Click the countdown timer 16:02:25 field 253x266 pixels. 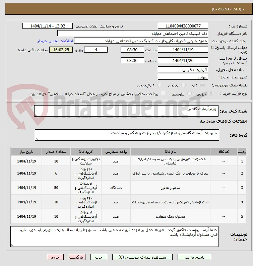click(x=61, y=50)
